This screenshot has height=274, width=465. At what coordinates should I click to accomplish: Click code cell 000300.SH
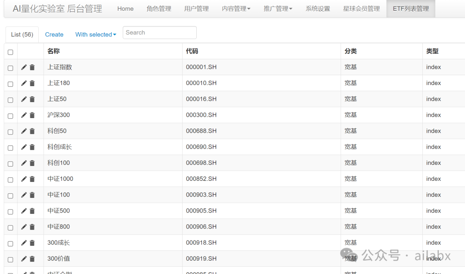tap(201, 115)
